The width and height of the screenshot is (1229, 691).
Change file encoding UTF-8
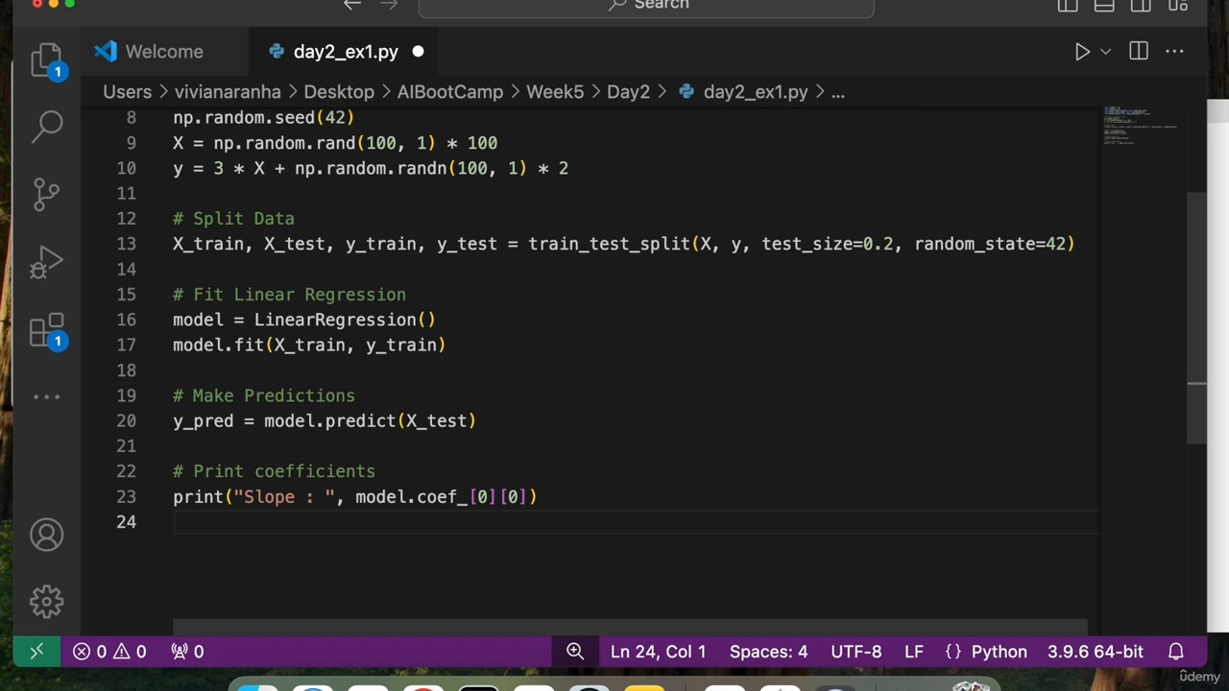tap(855, 652)
